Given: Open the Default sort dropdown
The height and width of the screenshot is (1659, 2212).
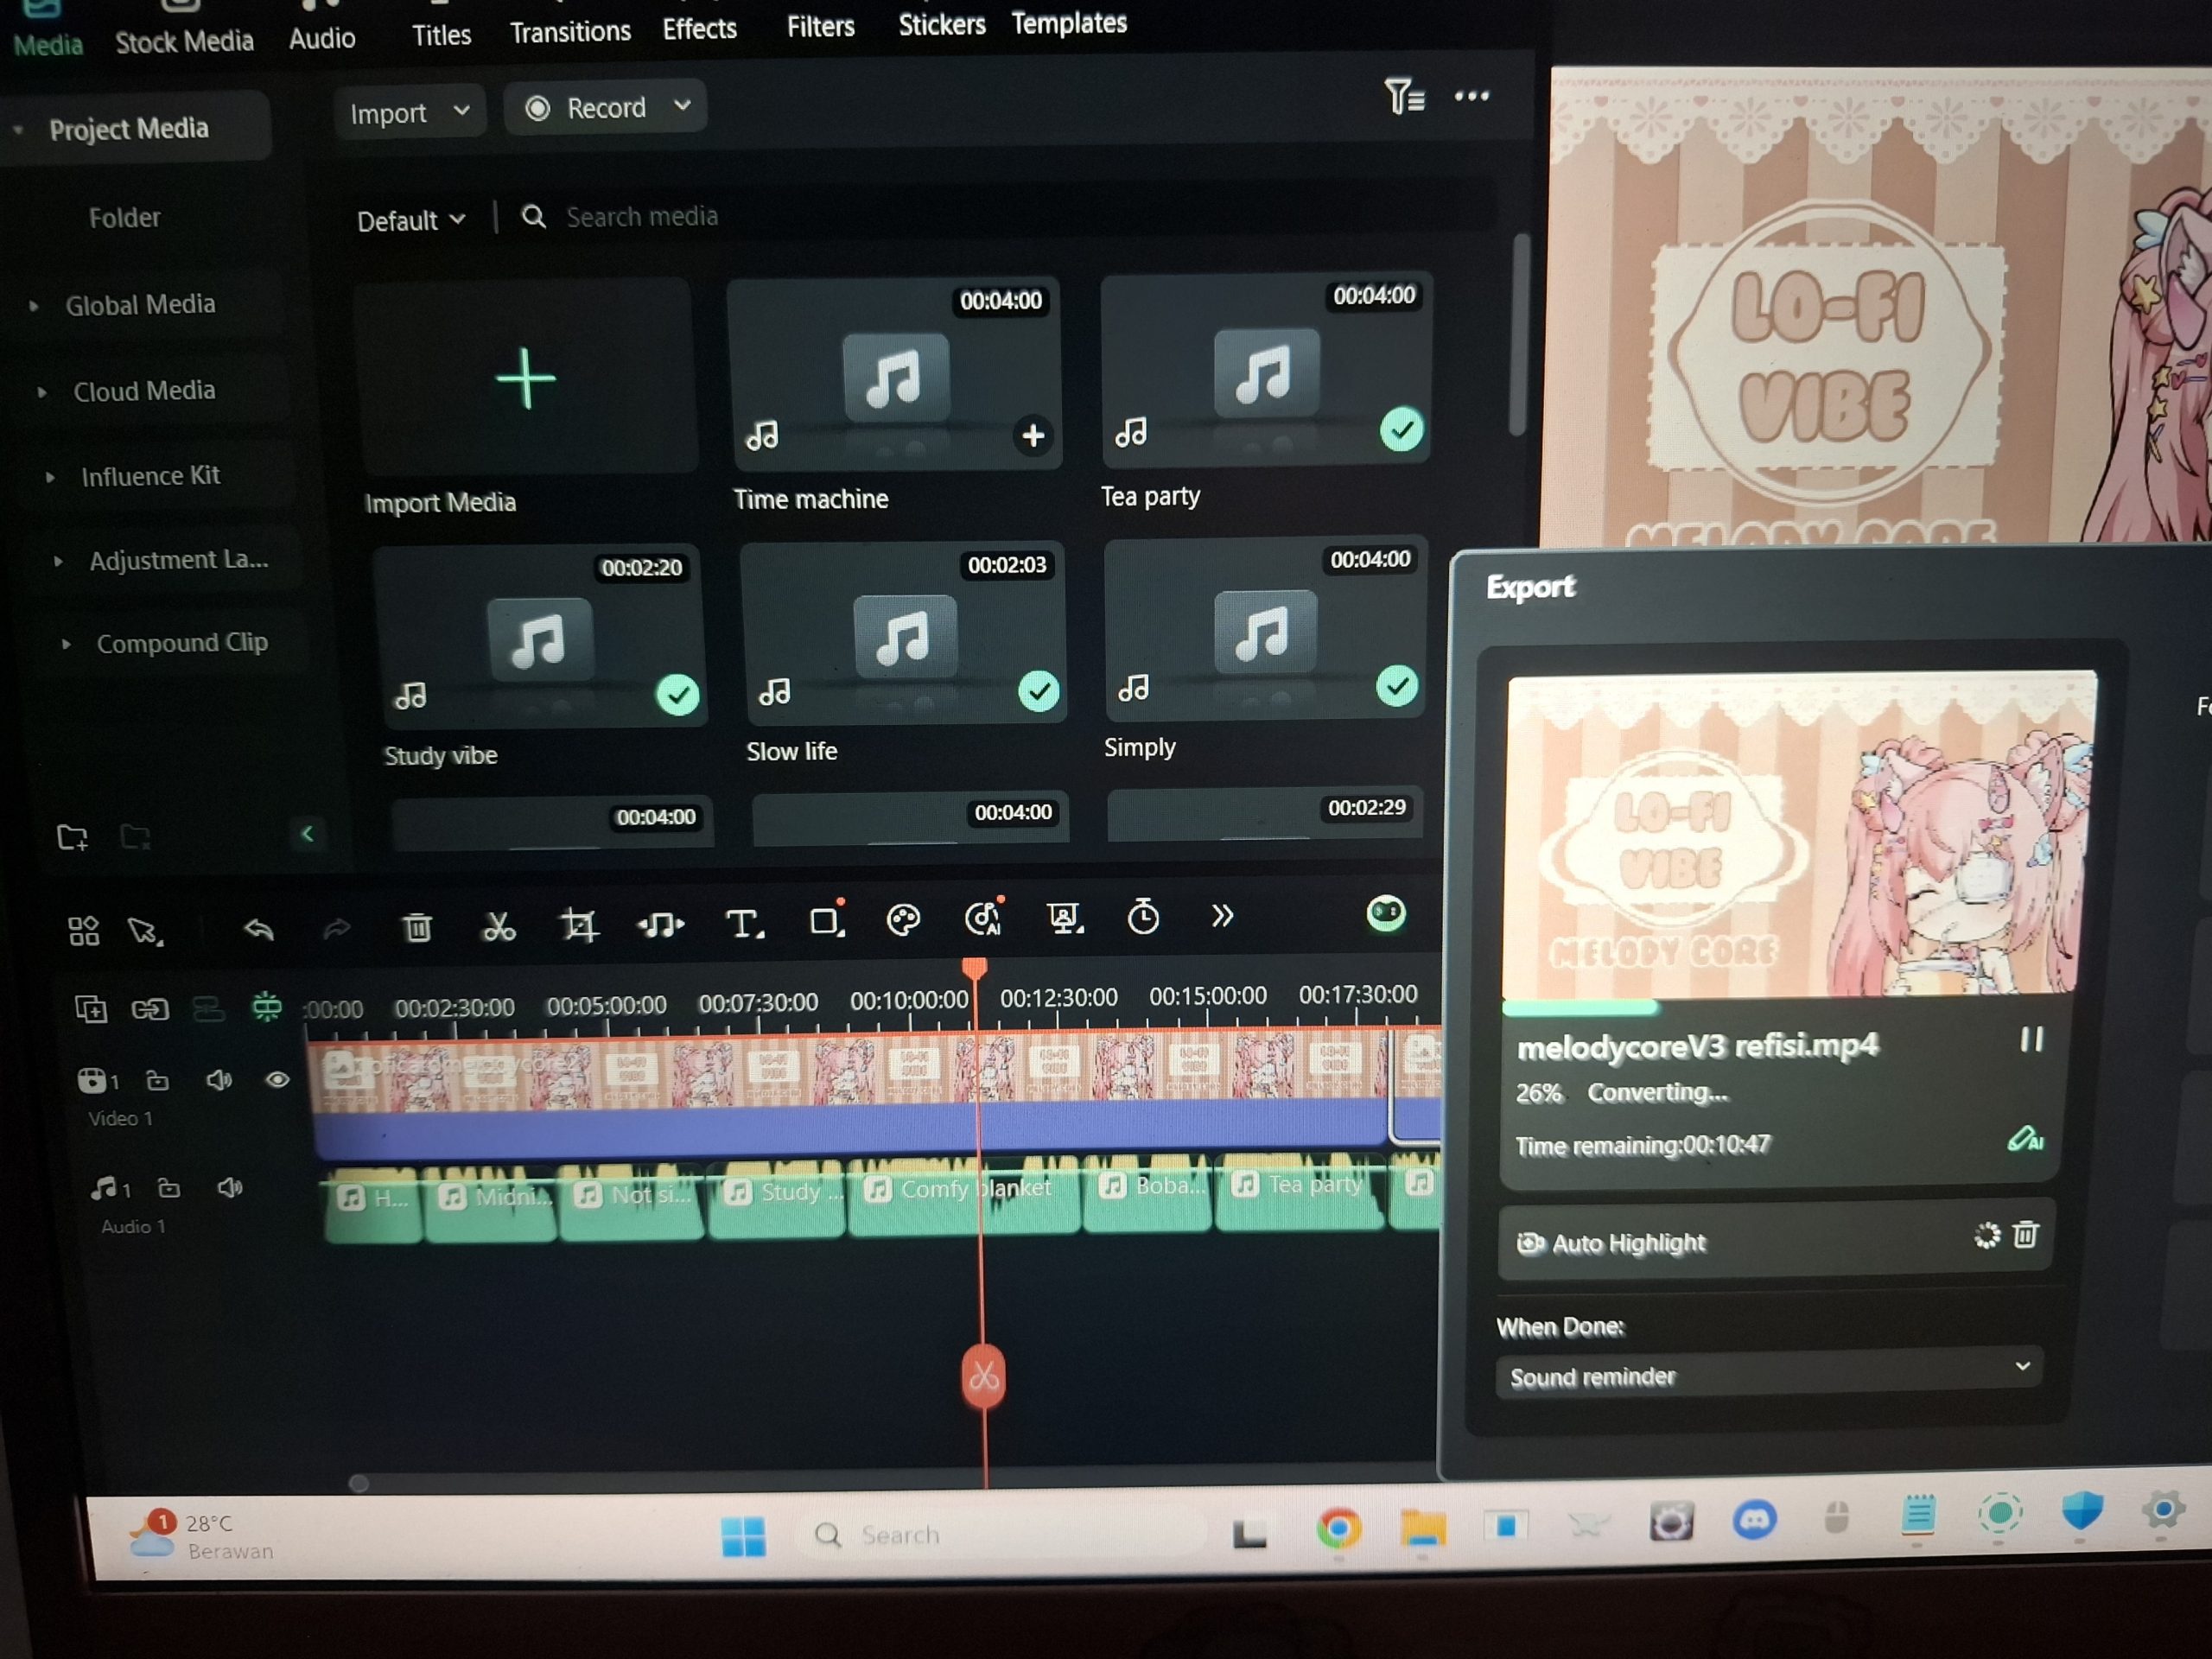Looking at the screenshot, I should tap(411, 220).
